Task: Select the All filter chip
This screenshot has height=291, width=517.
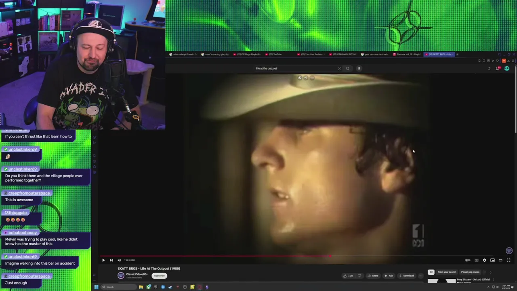Action: click(431, 272)
